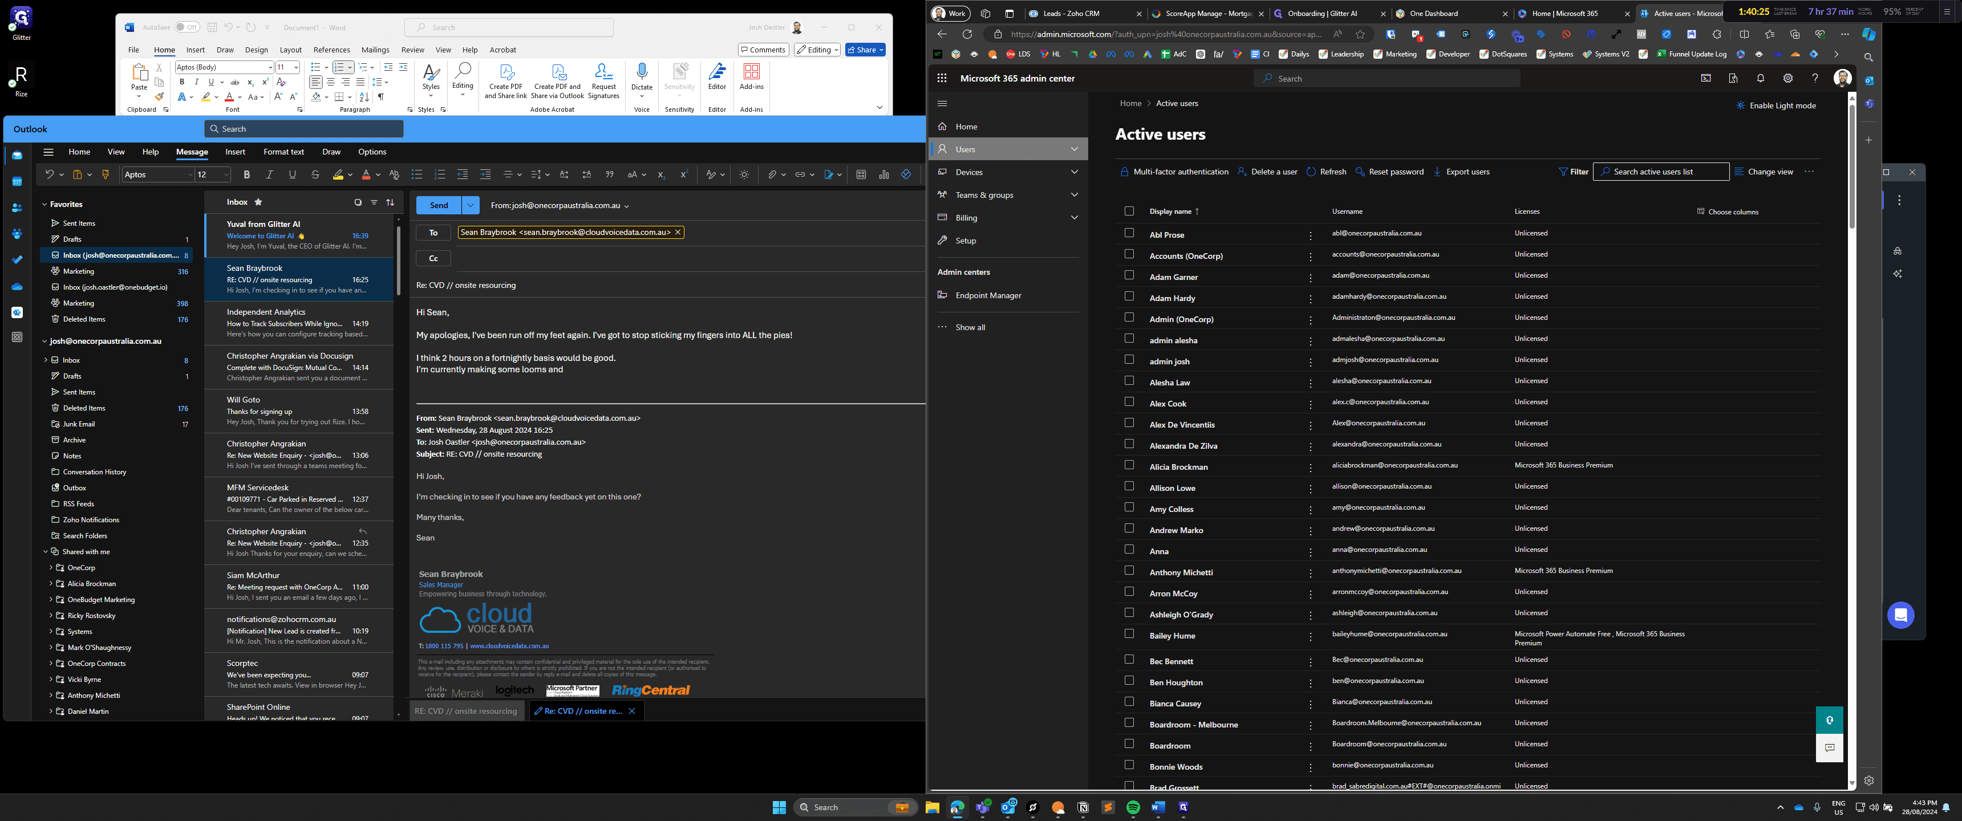Click the Word text highlight color button
The height and width of the screenshot is (821, 1962).
coord(206,97)
